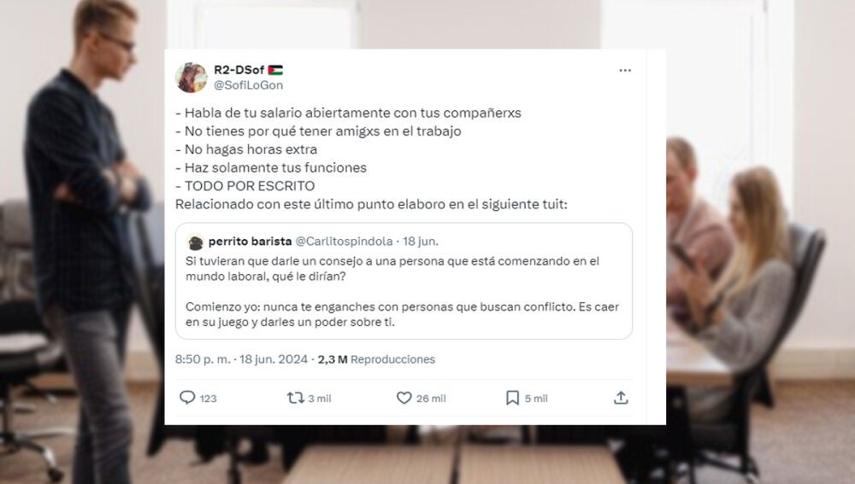The height and width of the screenshot is (484, 855).
Task: Click the 8:50 p. m. timestamp
Action: [203, 359]
